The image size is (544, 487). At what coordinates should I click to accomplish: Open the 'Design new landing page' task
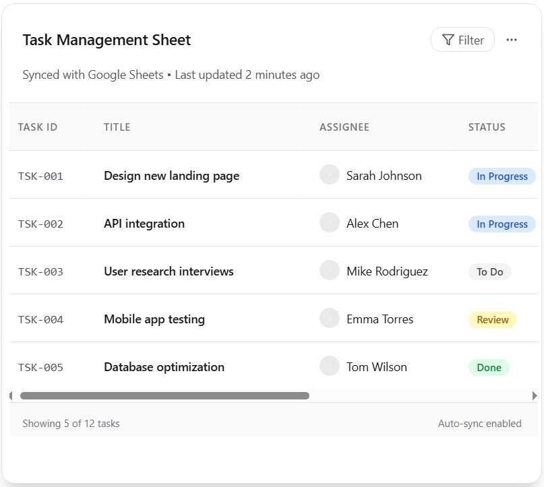point(172,176)
